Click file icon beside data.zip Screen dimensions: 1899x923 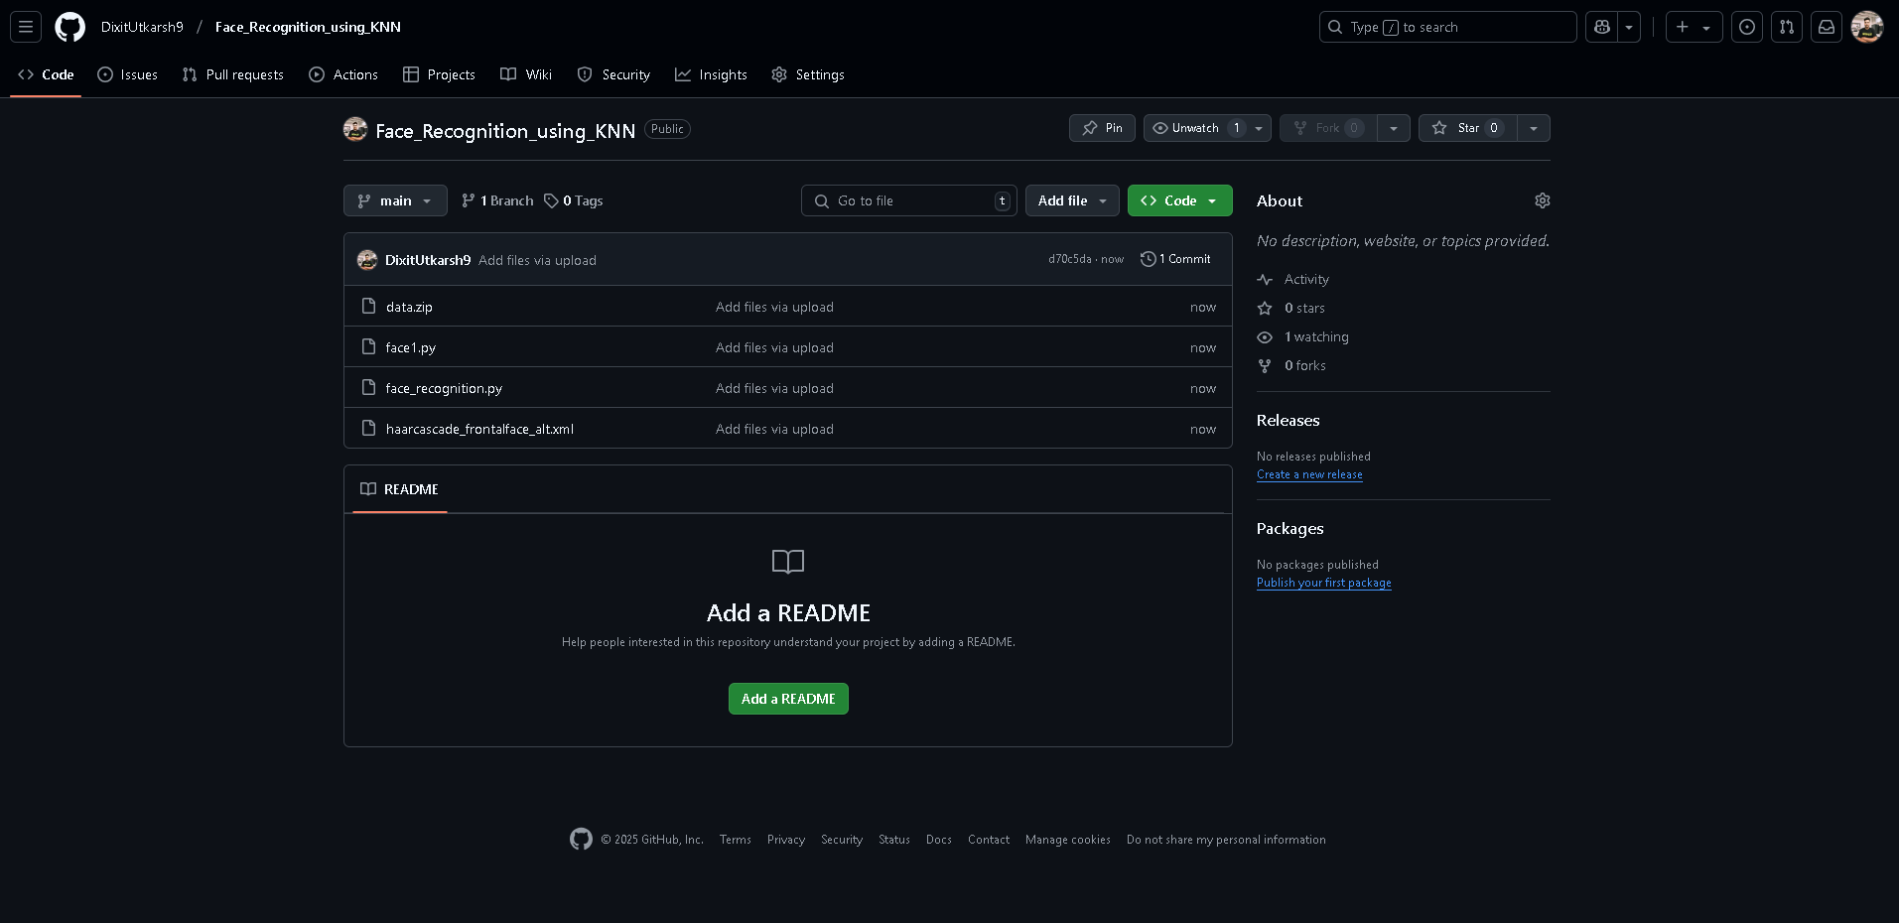(x=368, y=306)
